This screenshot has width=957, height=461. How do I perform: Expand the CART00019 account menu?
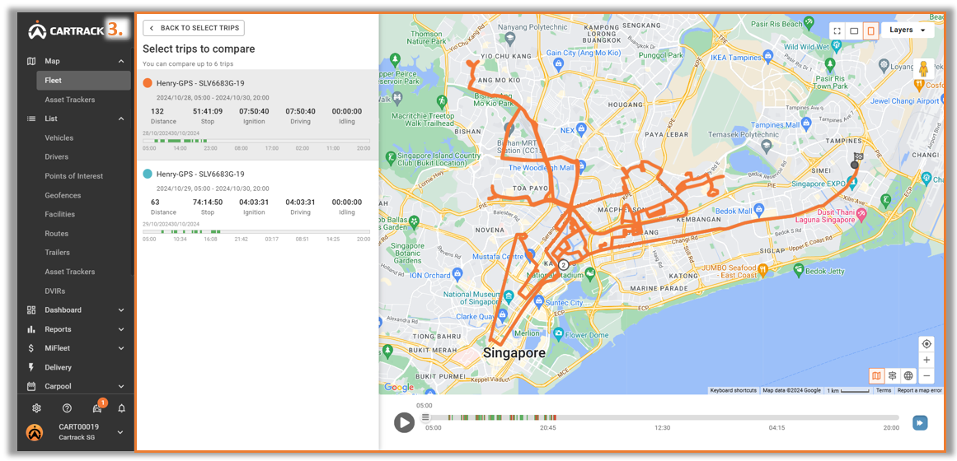[x=120, y=432]
